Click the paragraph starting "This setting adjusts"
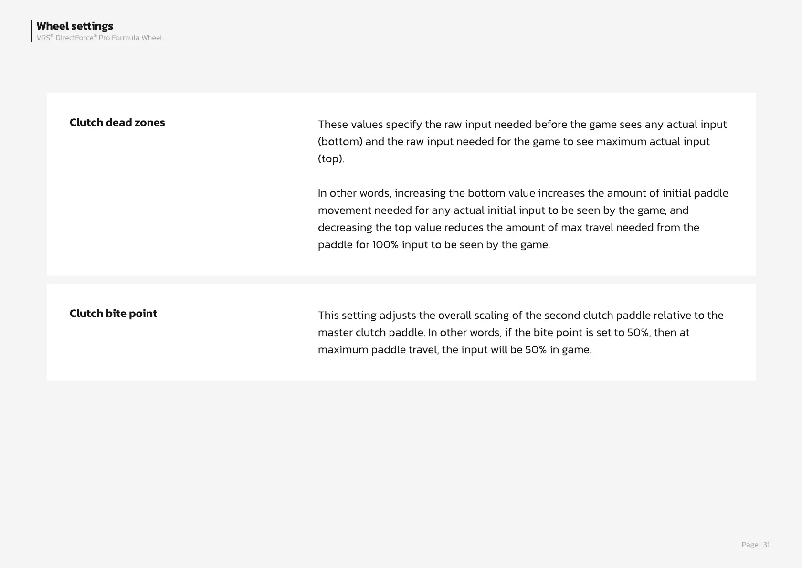This screenshot has width=802, height=568. [520, 332]
